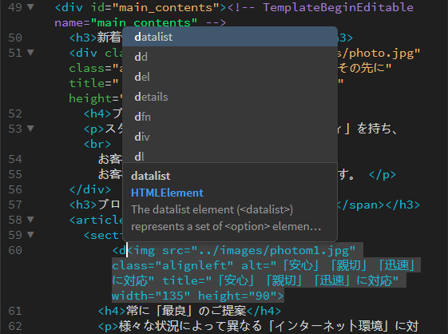Click line number 56 in the gutter
Viewport: 448px width, 334px height.
pos(15,189)
